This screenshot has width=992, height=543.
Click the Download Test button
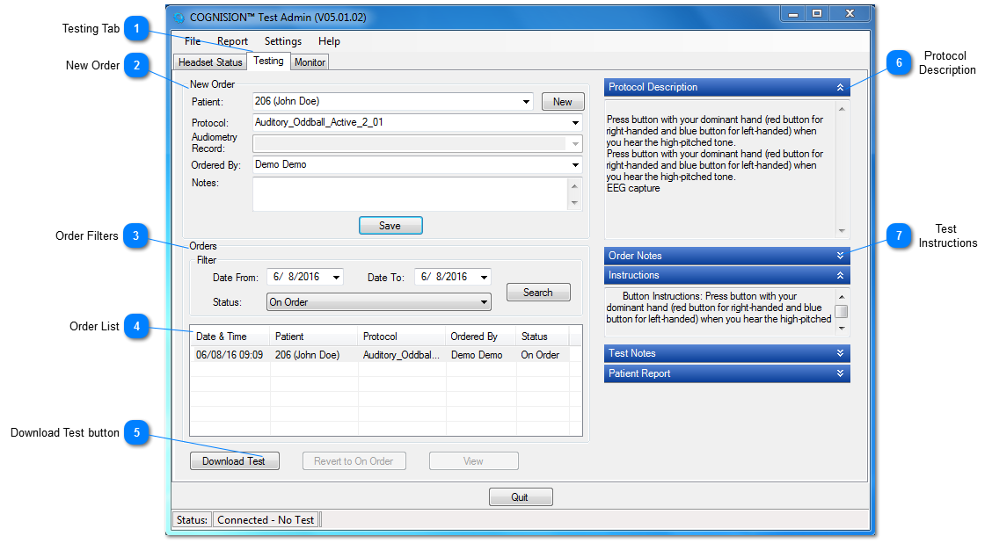[234, 461]
